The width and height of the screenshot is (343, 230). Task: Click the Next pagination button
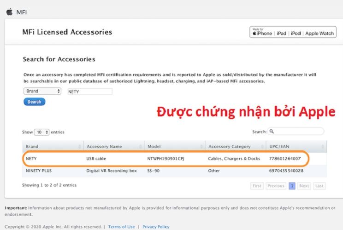click(x=304, y=186)
